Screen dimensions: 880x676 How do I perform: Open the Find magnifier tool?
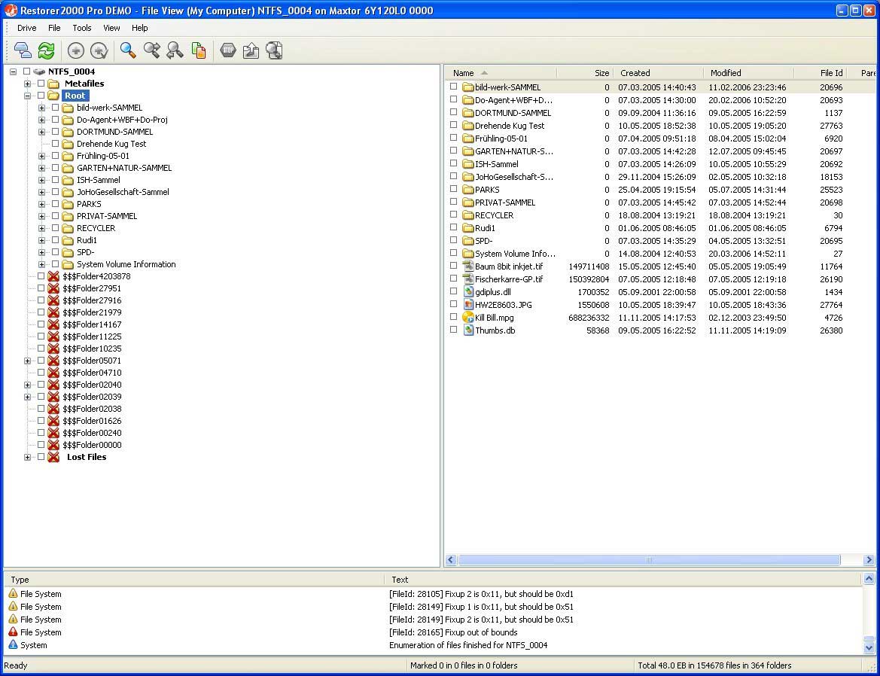click(128, 50)
